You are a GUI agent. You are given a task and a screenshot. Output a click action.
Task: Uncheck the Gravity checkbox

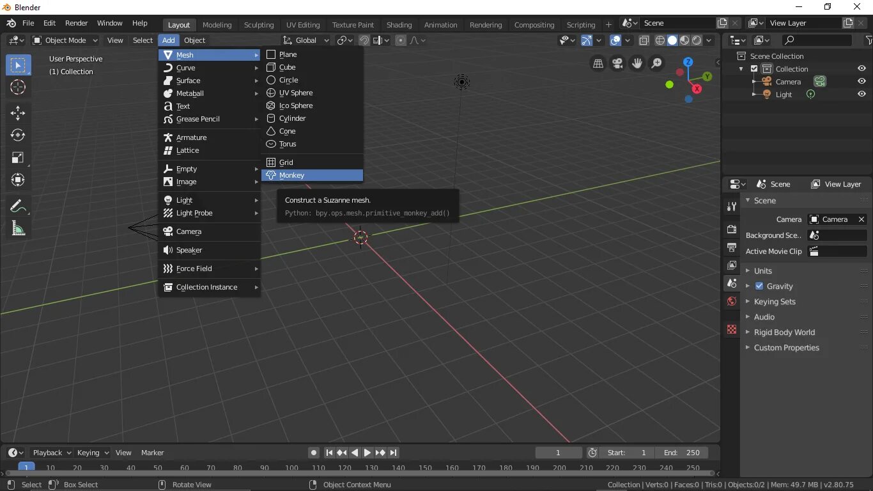(x=759, y=286)
